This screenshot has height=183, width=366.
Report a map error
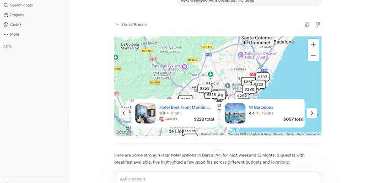tap(308, 134)
